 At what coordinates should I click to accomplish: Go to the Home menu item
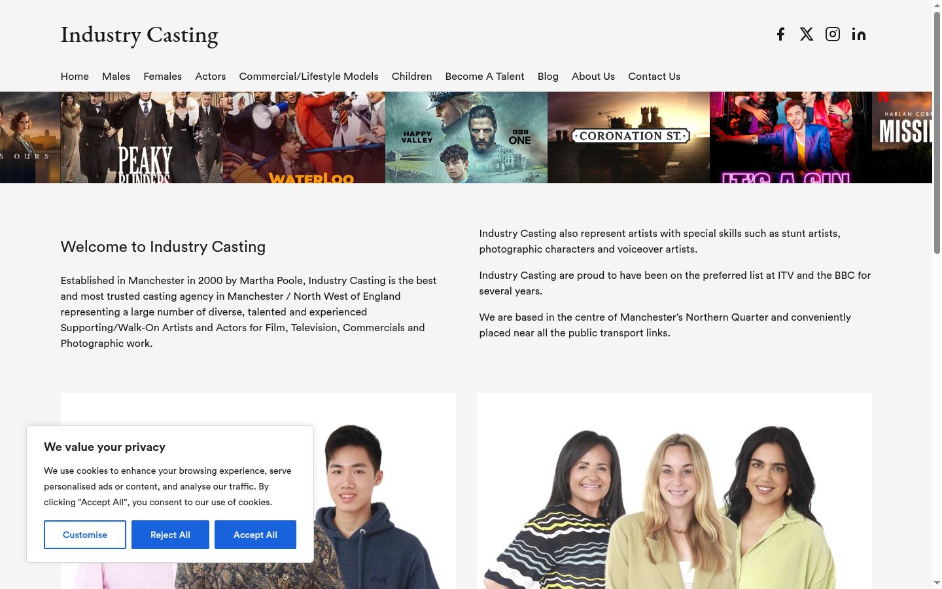[x=75, y=77]
